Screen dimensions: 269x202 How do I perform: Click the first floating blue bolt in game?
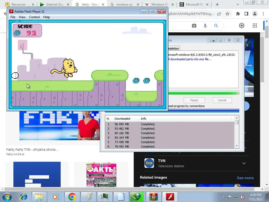(x=136, y=80)
